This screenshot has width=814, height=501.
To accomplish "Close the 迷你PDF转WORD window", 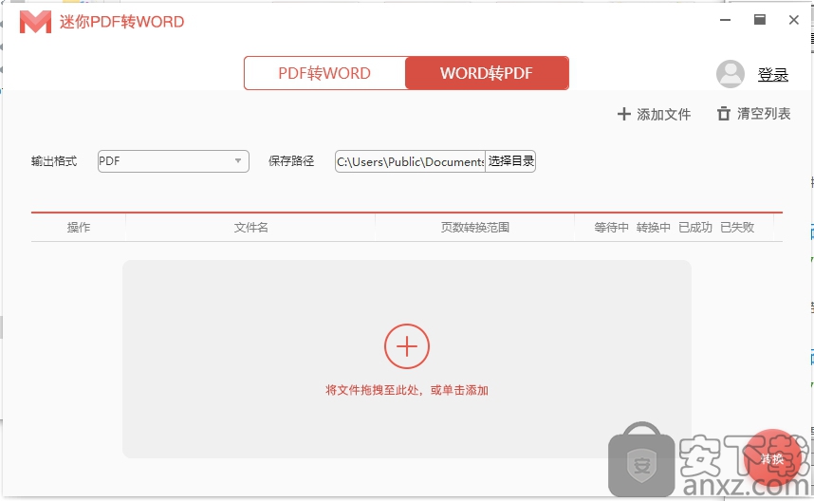I will coord(794,20).
